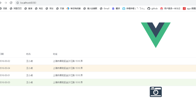Click the 地址 column header
The image size is (196, 102).
coord(55,54)
